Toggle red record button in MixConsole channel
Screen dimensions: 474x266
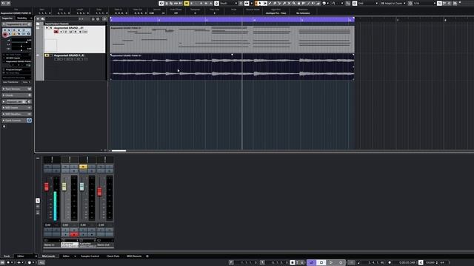(x=74, y=234)
